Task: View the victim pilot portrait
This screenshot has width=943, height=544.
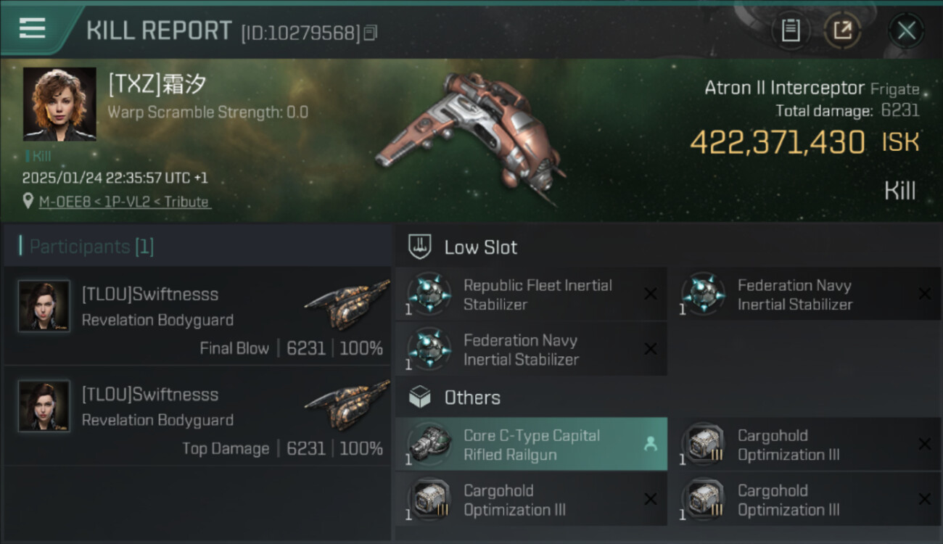Action: click(x=59, y=104)
